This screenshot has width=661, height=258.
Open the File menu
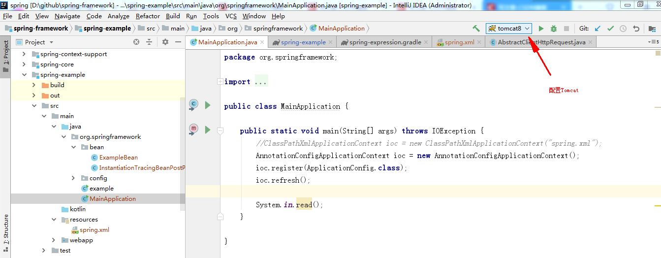click(x=7, y=16)
